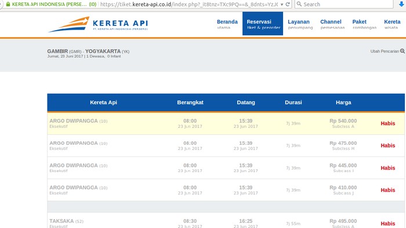Image resolution: width=406 pixels, height=228 pixels.
Task: Click the TAKSAKA (52) train name
Action: [x=66, y=221]
